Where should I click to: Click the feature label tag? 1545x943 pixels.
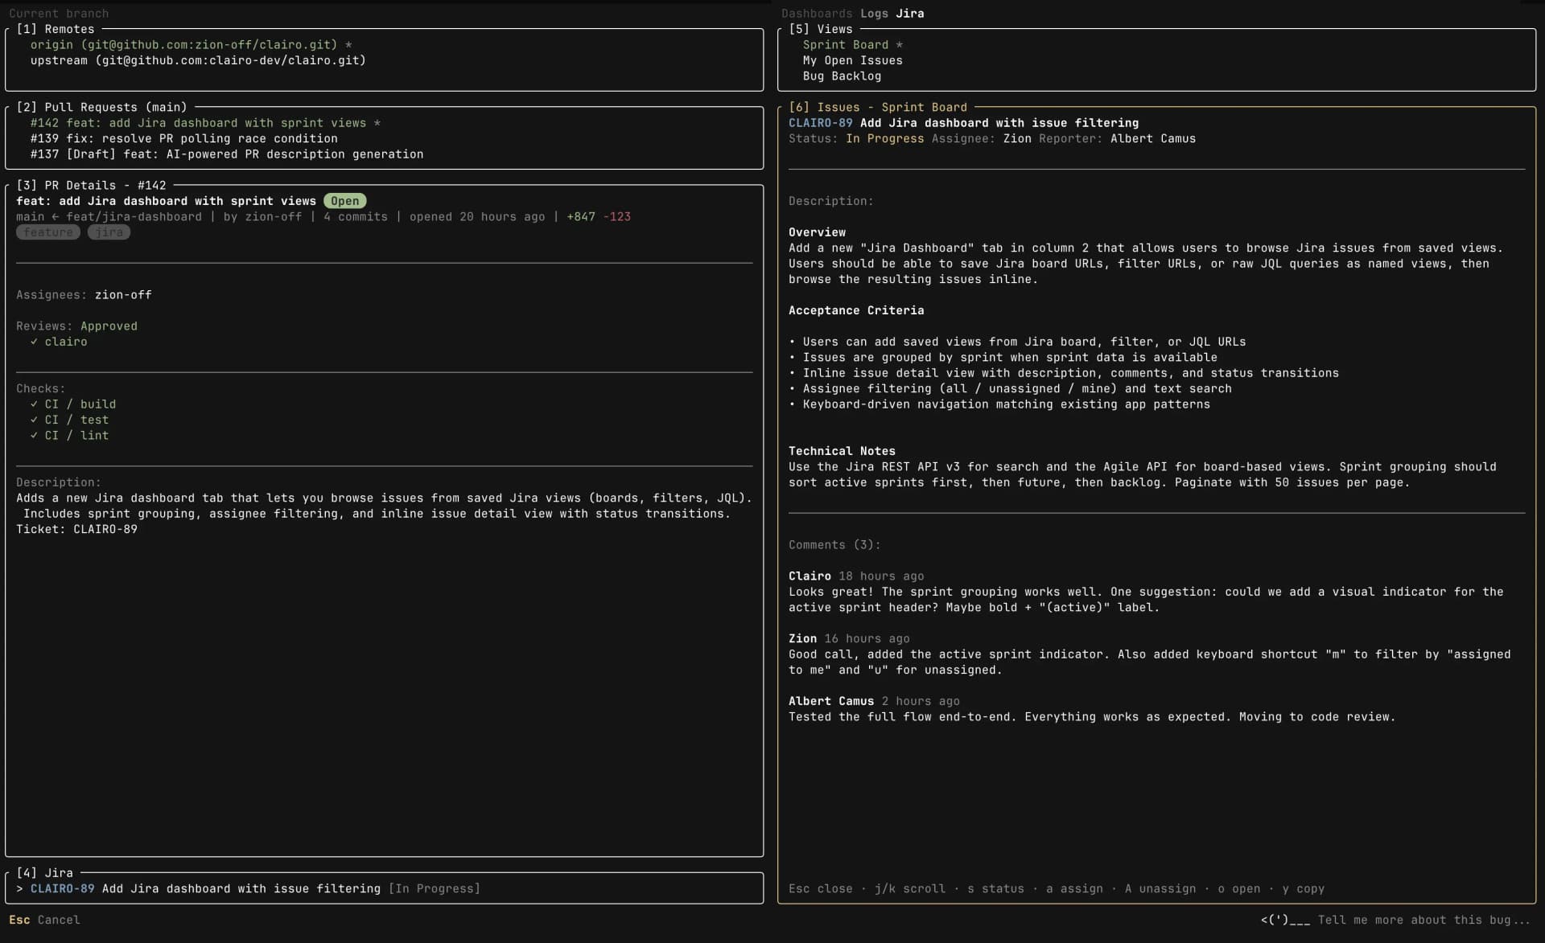click(47, 232)
